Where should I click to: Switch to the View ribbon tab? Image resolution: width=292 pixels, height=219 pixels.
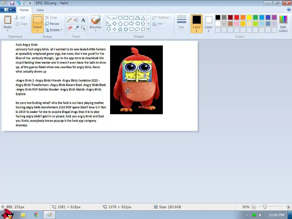click(x=40, y=10)
